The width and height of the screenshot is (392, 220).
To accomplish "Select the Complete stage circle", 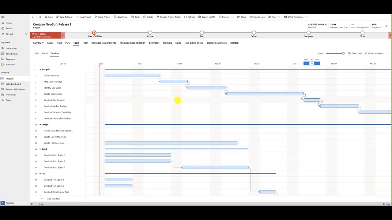I will click(x=308, y=33).
